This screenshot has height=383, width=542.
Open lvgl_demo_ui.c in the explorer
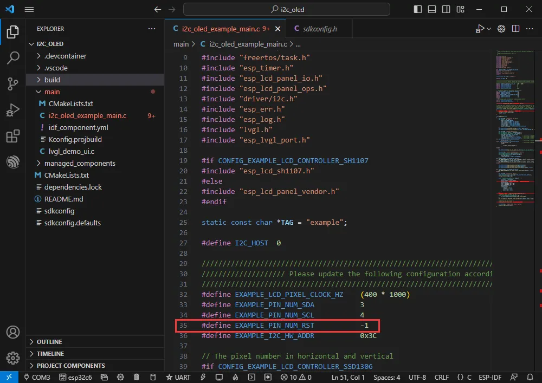[x=71, y=151]
